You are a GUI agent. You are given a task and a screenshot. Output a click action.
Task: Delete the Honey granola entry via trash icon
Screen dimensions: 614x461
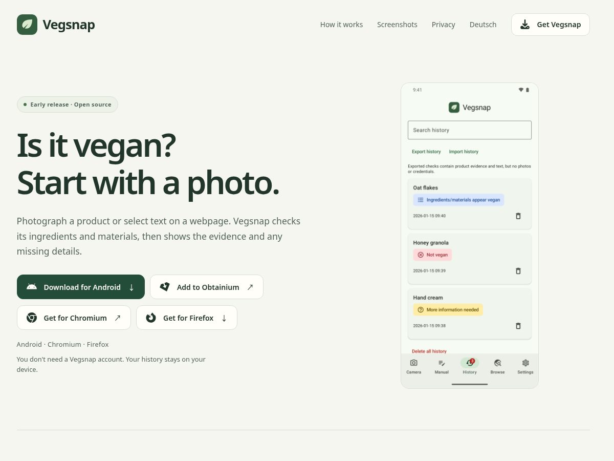[x=518, y=271]
